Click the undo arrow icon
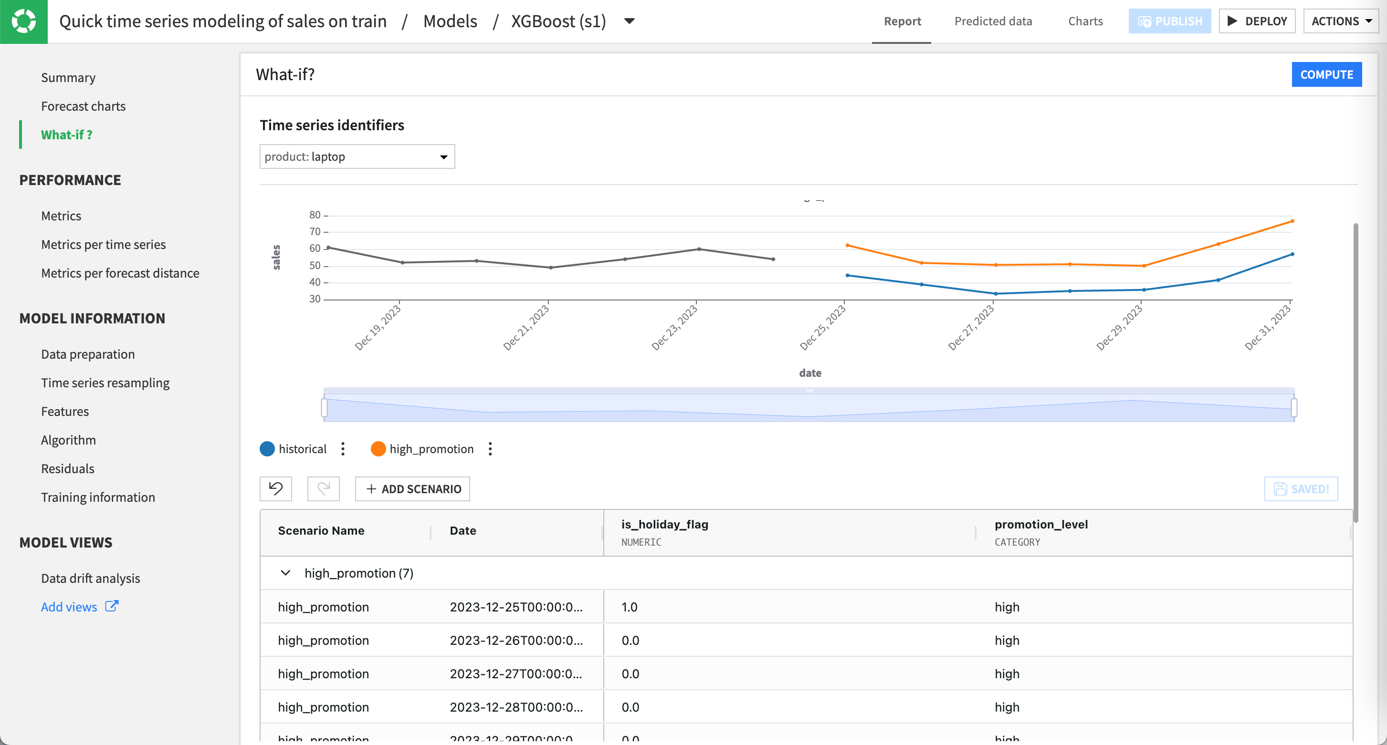This screenshot has width=1387, height=745. coord(276,488)
